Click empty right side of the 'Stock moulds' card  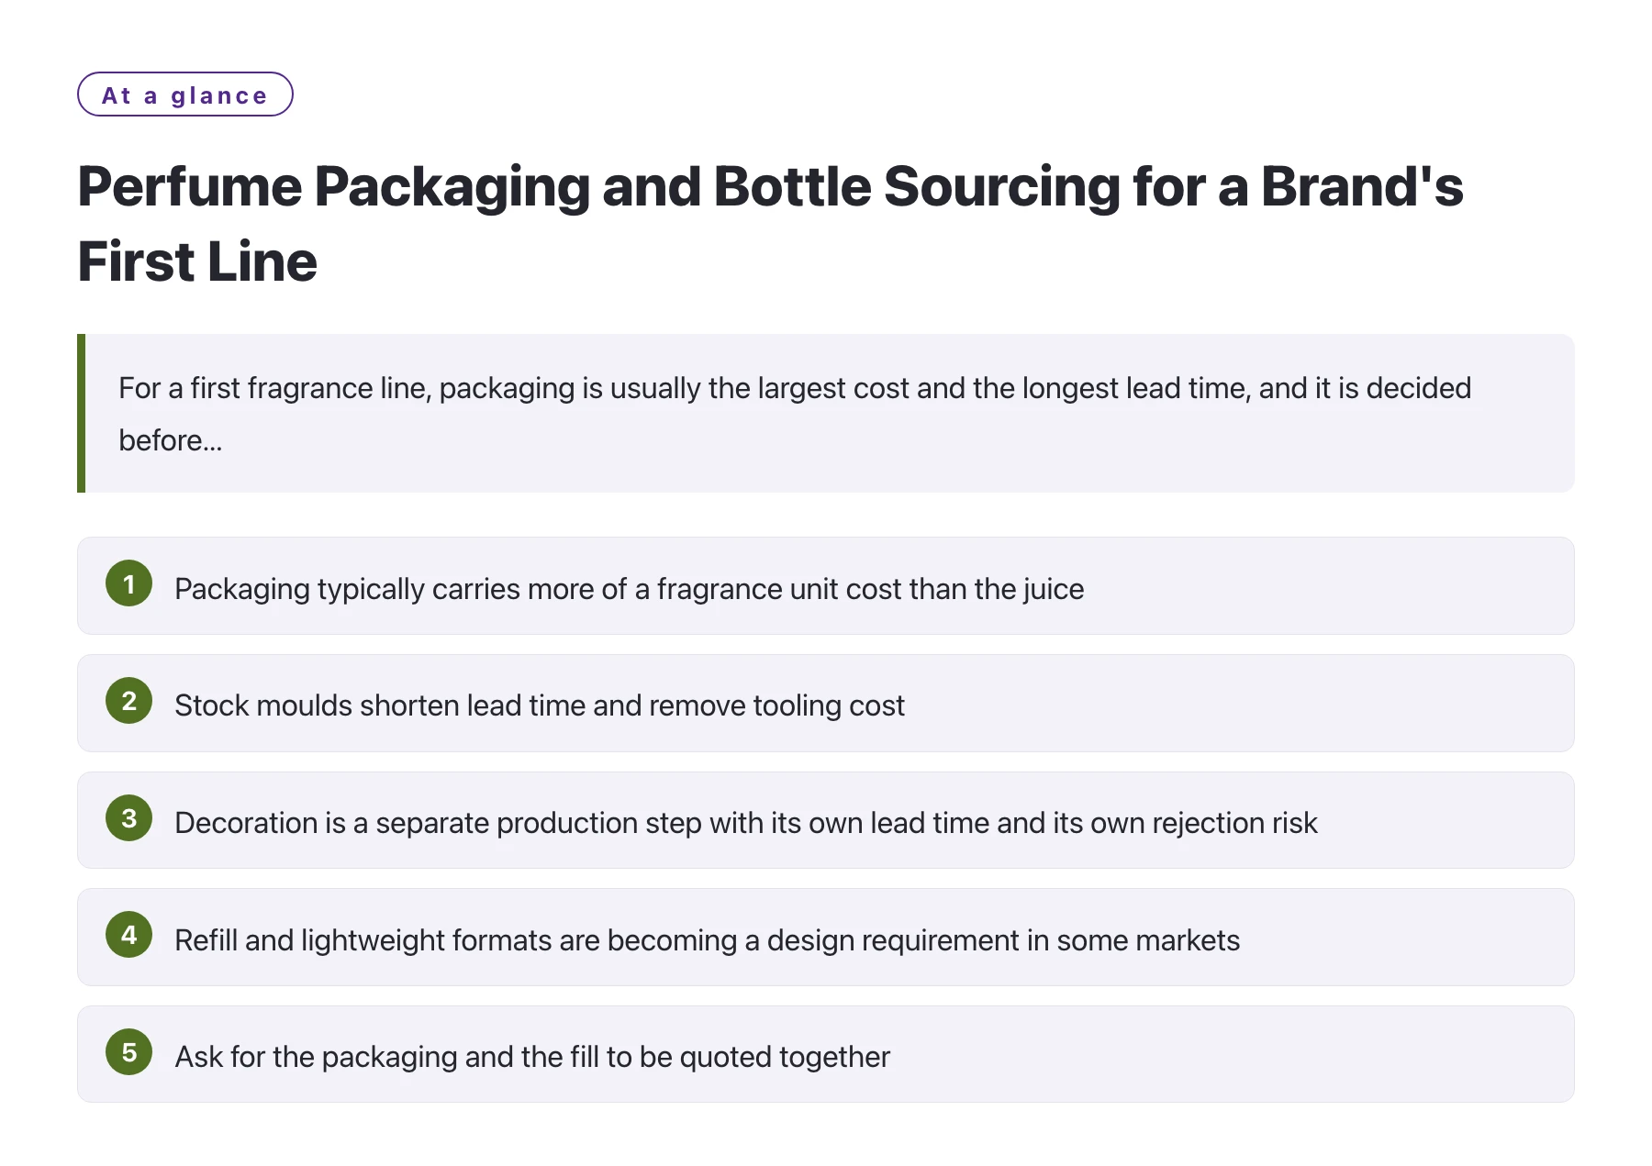click(x=1239, y=704)
